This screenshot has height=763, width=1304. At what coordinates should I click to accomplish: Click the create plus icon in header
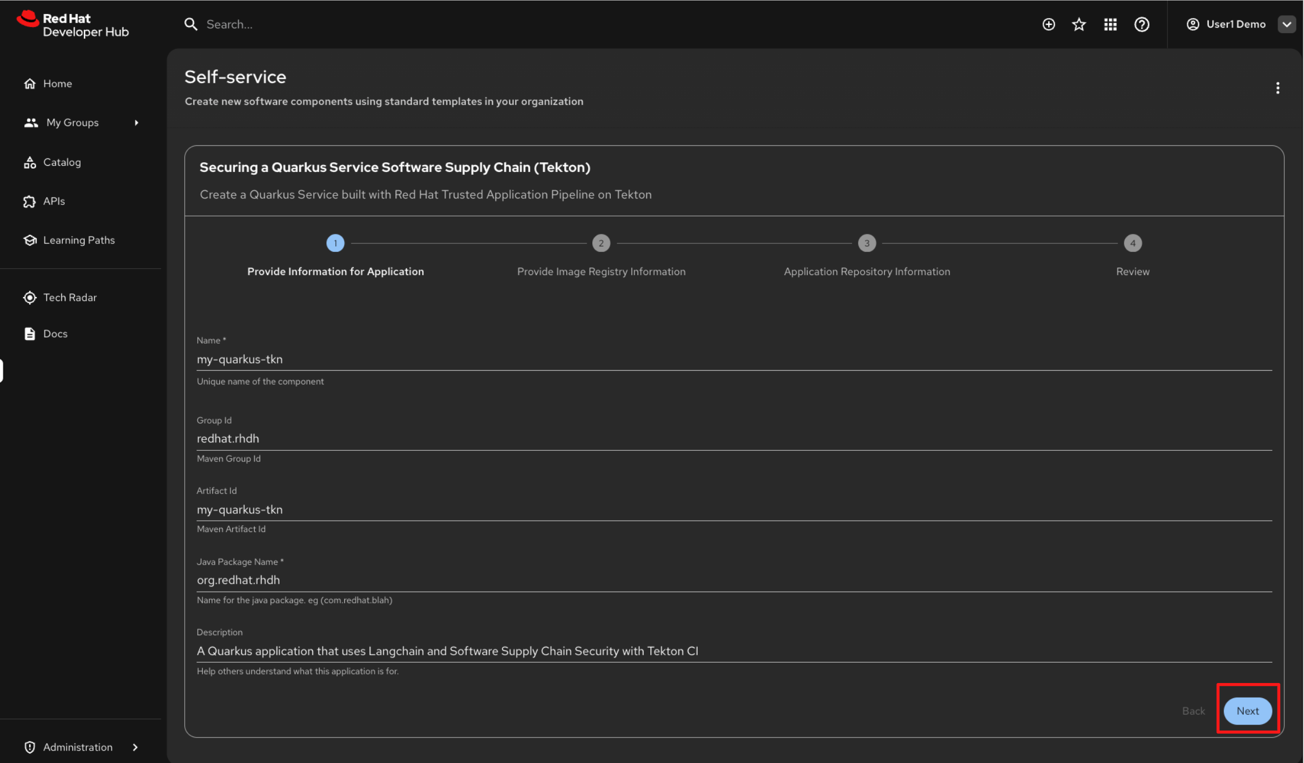(x=1048, y=24)
